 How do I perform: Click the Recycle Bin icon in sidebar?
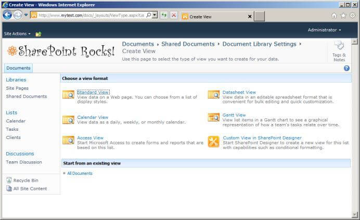click(9, 181)
